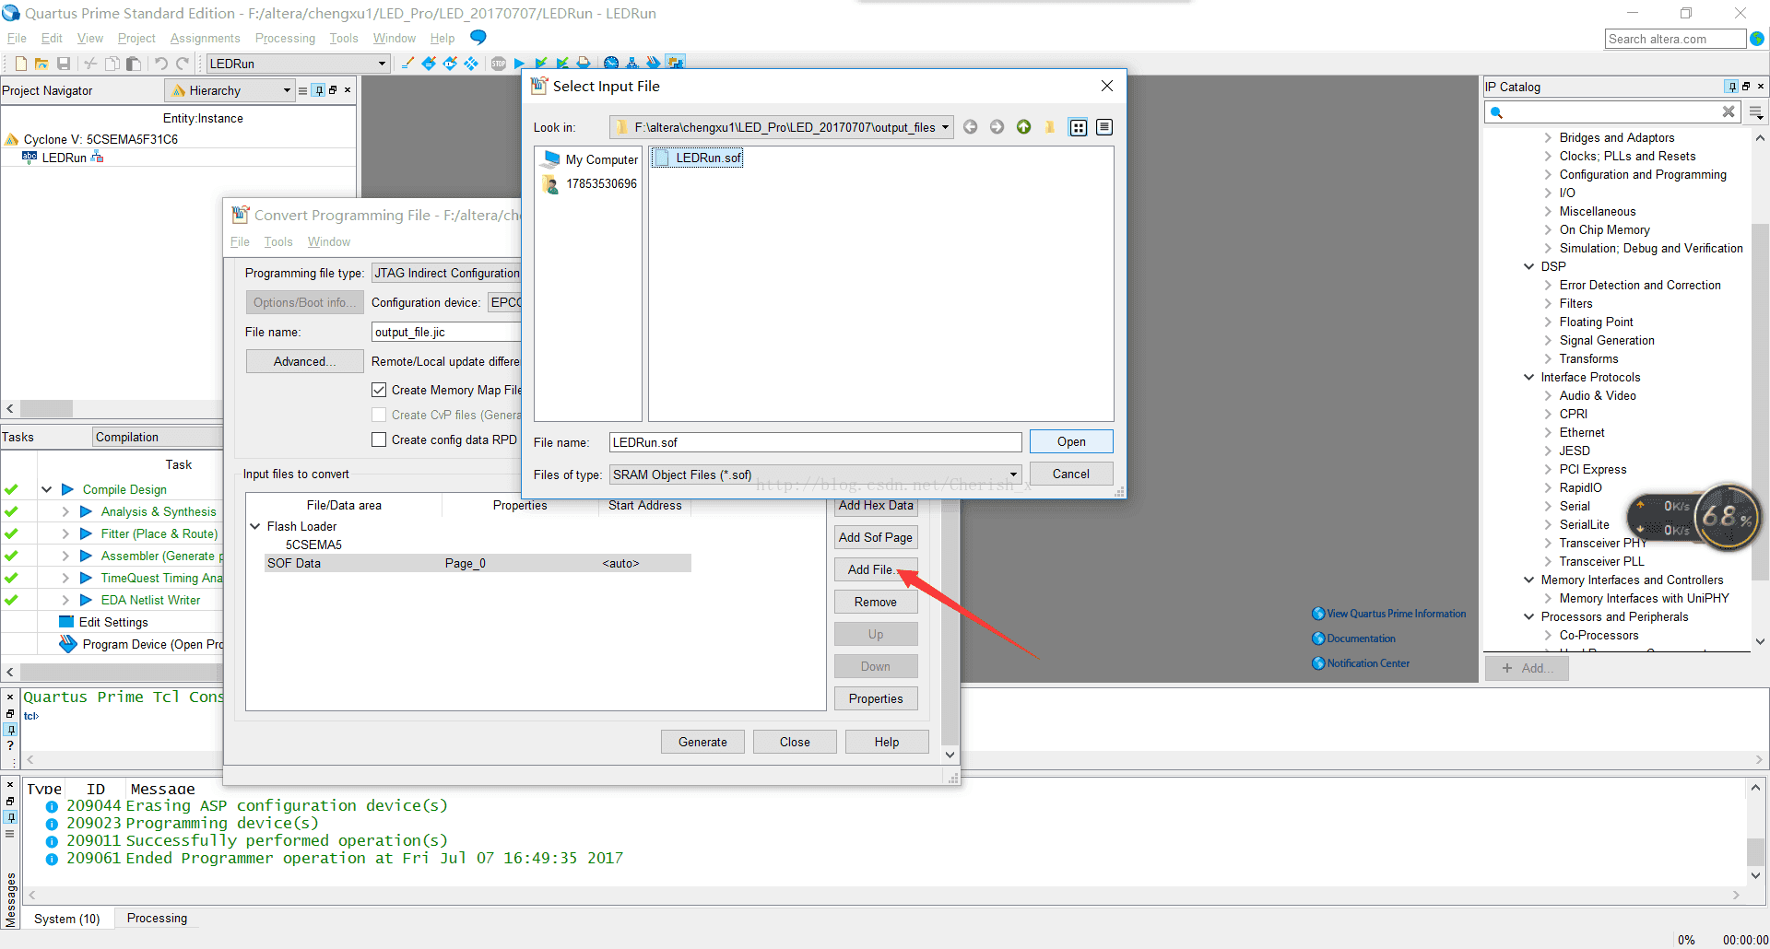
Task: Open the TimeQuest clock icon in toolbar
Action: [x=611, y=64]
